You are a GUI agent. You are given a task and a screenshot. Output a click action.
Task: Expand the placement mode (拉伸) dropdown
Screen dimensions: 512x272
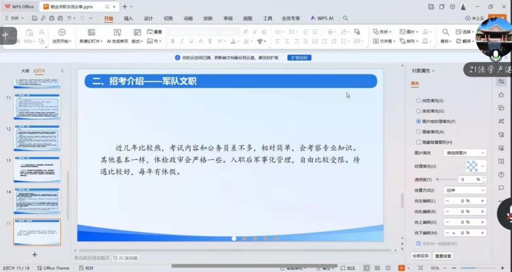tap(465, 190)
